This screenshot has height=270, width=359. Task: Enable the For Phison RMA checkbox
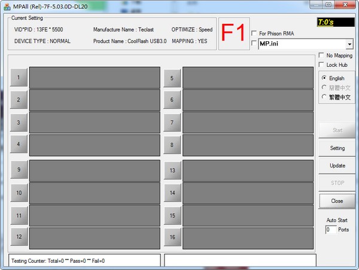pos(254,33)
